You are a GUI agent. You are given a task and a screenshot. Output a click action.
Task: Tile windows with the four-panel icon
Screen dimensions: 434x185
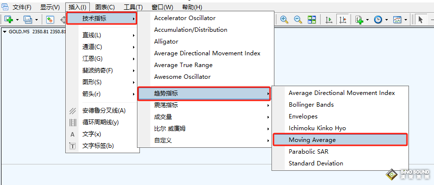pyautogui.click(x=312, y=20)
